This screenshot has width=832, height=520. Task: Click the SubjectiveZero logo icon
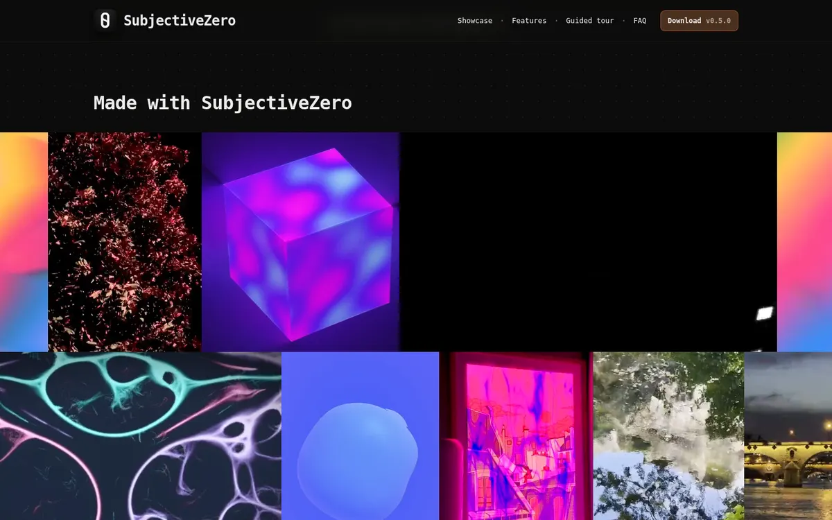[105, 20]
